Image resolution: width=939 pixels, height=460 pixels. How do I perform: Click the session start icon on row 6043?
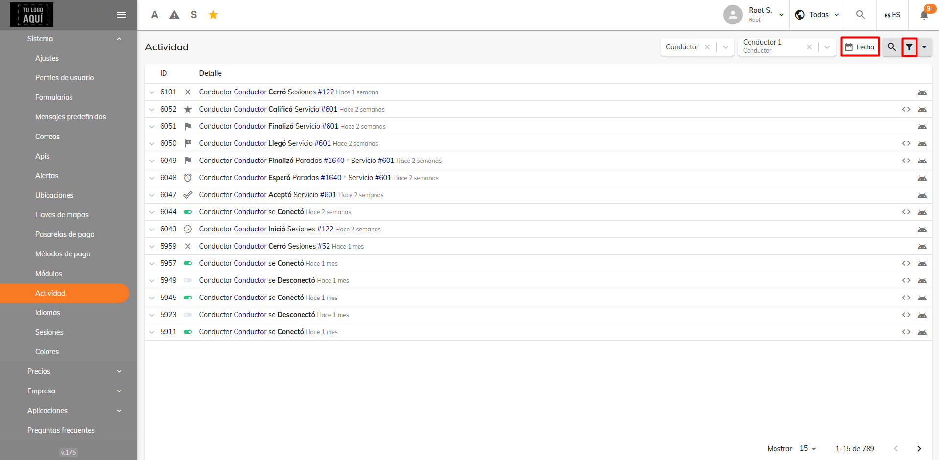click(188, 229)
